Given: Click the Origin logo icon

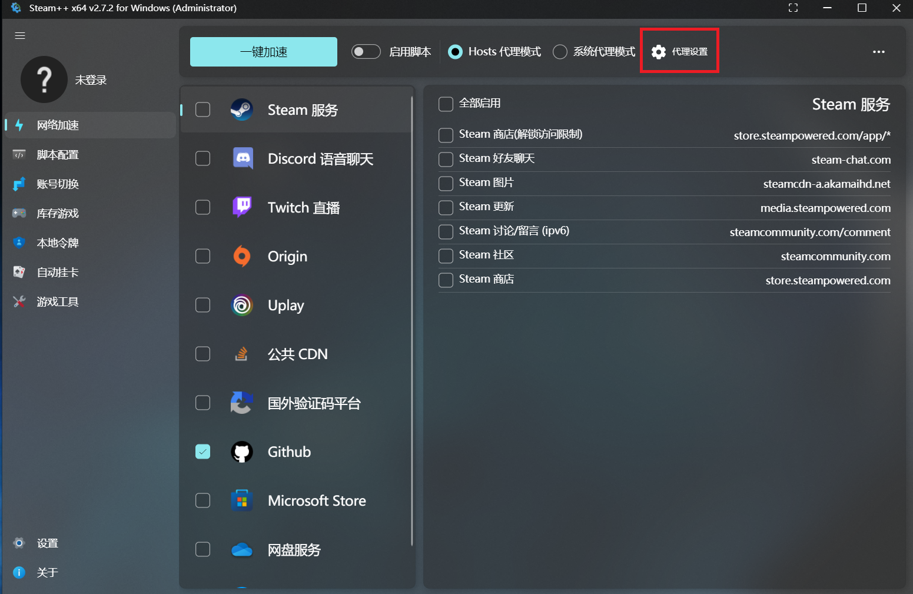Looking at the screenshot, I should (242, 256).
